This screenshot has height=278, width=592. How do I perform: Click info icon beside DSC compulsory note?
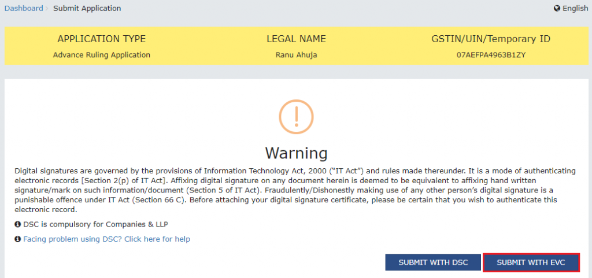[17, 224]
